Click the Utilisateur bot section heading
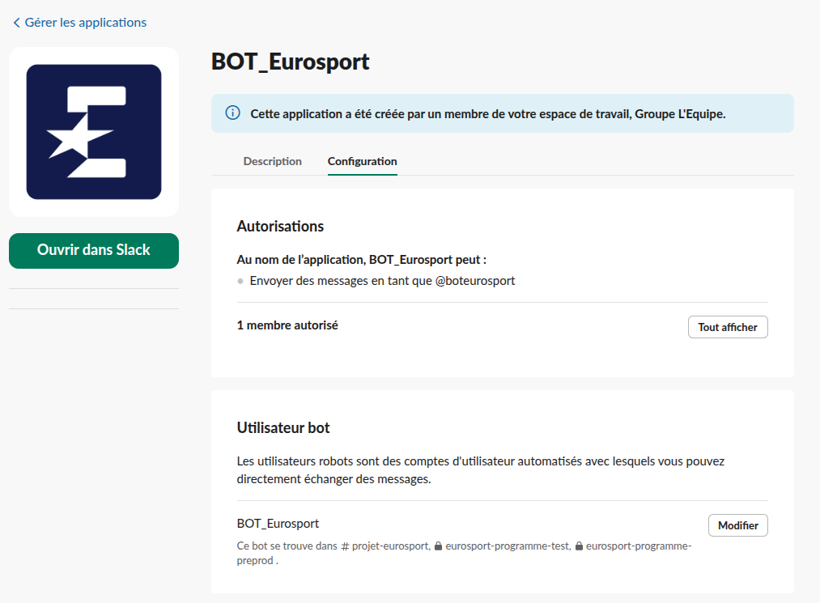Screen dimensions: 820x603 [x=283, y=427]
